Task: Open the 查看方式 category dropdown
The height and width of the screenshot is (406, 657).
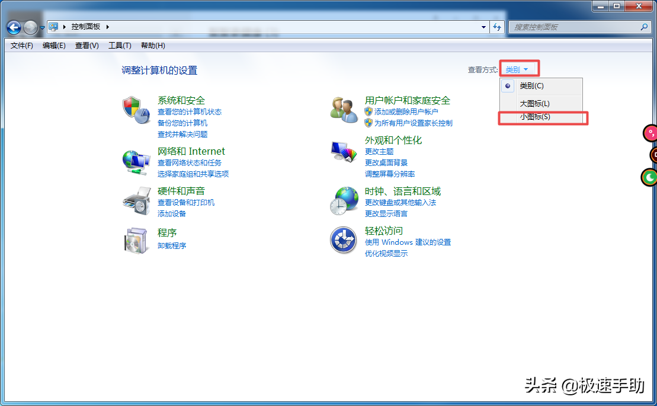Action: click(519, 68)
